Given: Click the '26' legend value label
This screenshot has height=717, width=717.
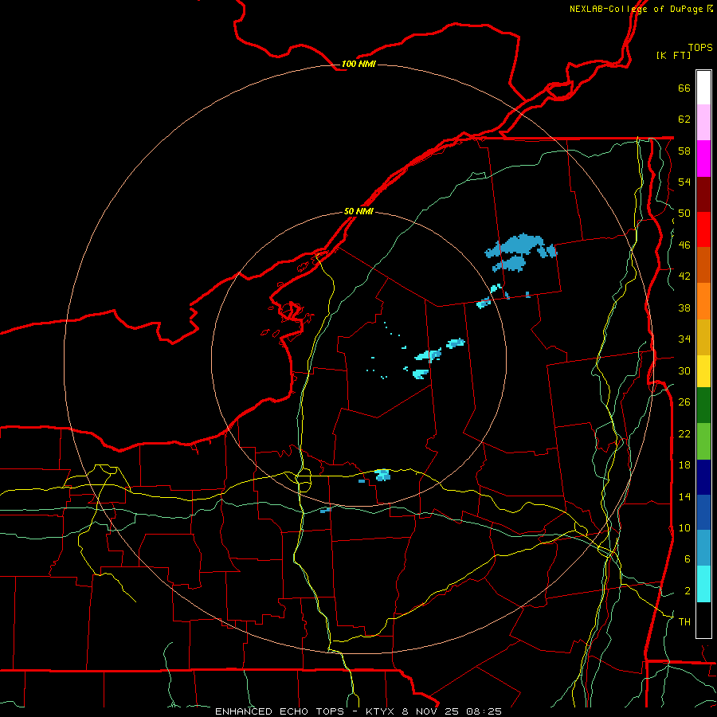Looking at the screenshot, I should pos(684,402).
